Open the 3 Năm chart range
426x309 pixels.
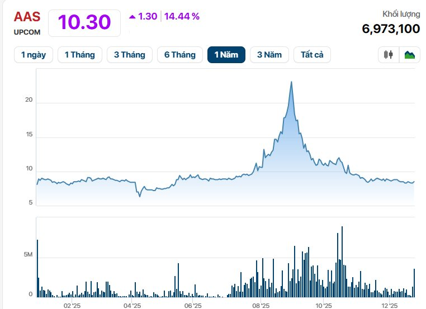tap(269, 55)
